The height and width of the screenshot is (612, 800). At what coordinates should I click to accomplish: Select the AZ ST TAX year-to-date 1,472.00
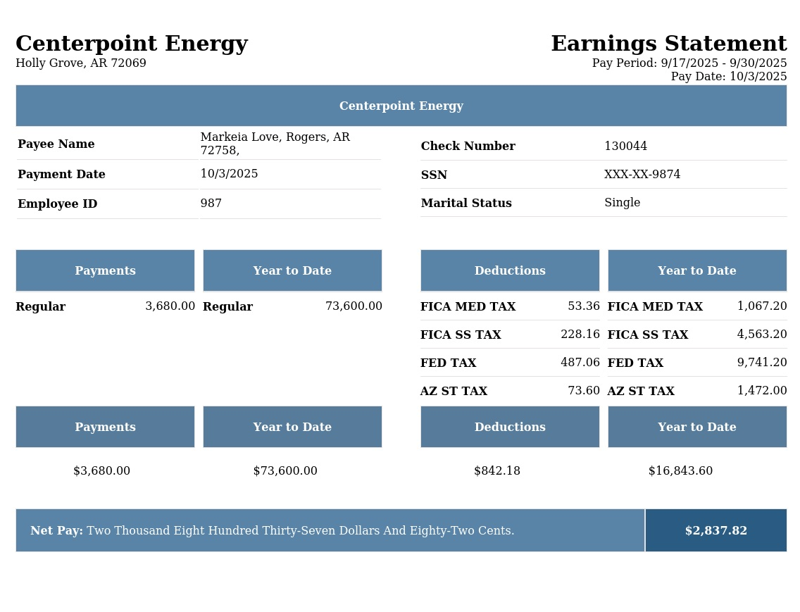pyautogui.click(x=762, y=390)
